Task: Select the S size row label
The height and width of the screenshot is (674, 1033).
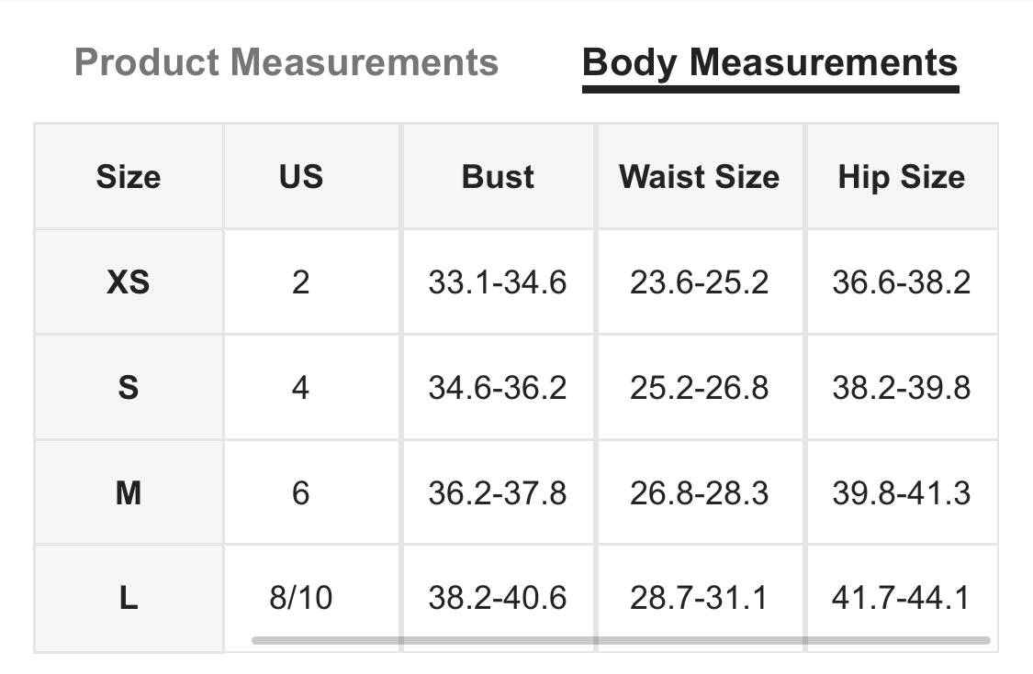Action: 129,387
